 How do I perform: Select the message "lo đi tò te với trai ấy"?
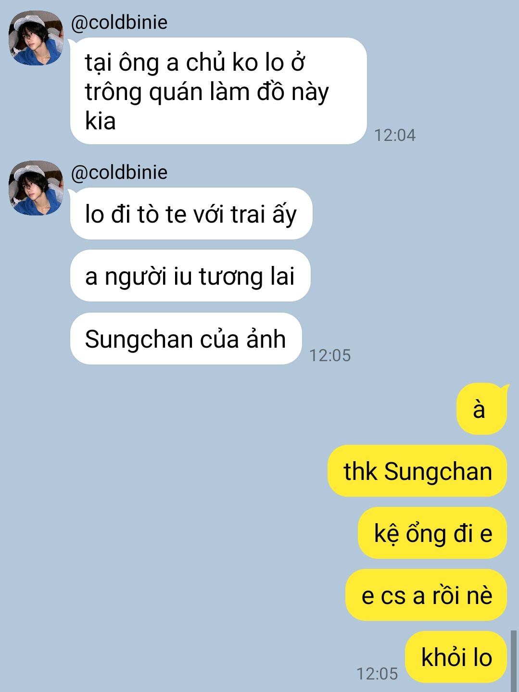coord(191,214)
